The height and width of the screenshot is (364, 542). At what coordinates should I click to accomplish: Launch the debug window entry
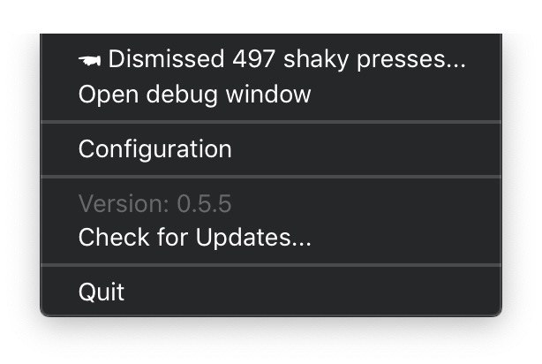coord(271,95)
